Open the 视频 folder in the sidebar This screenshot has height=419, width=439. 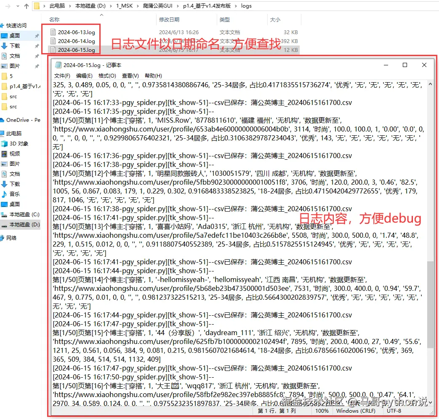[x=15, y=153]
